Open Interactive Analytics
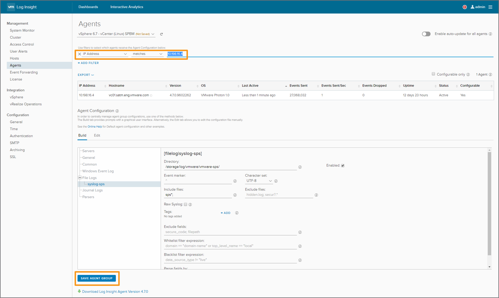 coord(127,7)
